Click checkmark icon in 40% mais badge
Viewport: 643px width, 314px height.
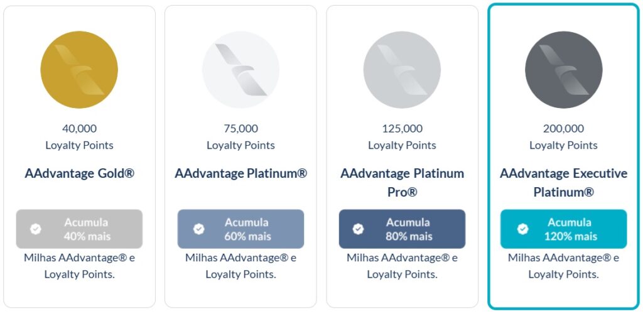tap(36, 229)
